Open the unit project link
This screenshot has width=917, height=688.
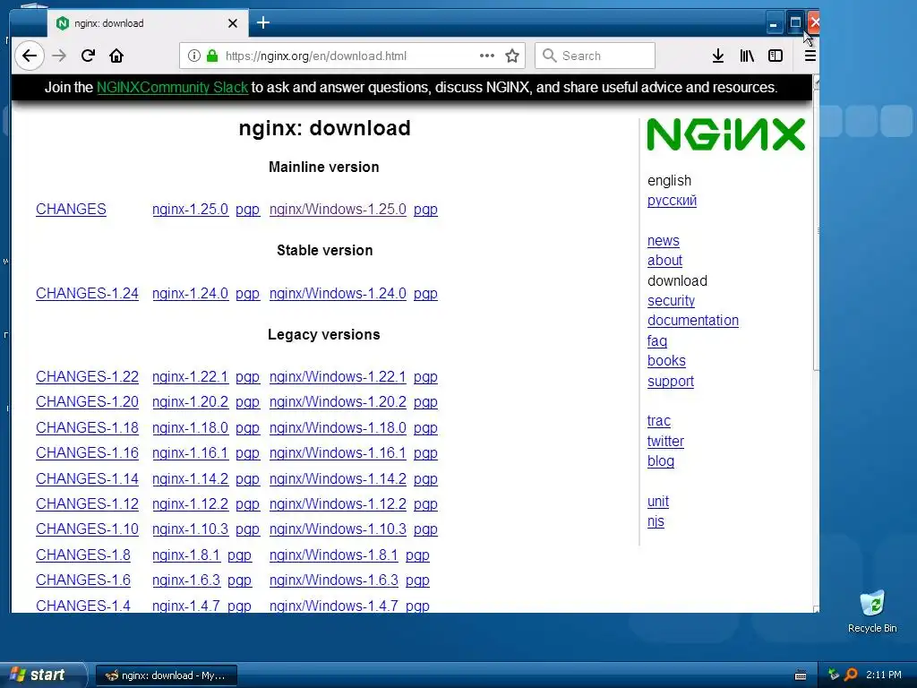click(658, 502)
